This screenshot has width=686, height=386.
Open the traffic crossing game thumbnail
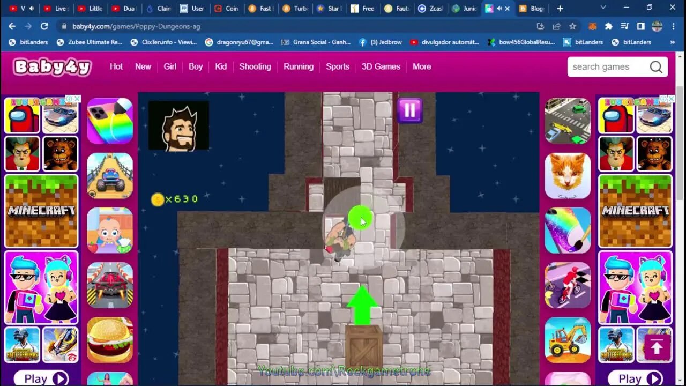[x=568, y=121]
